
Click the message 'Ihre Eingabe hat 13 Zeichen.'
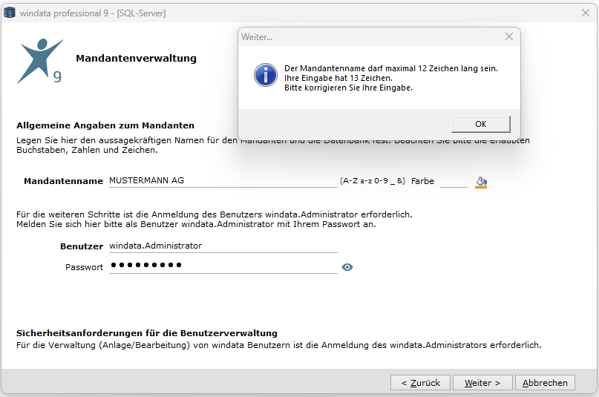click(x=338, y=78)
